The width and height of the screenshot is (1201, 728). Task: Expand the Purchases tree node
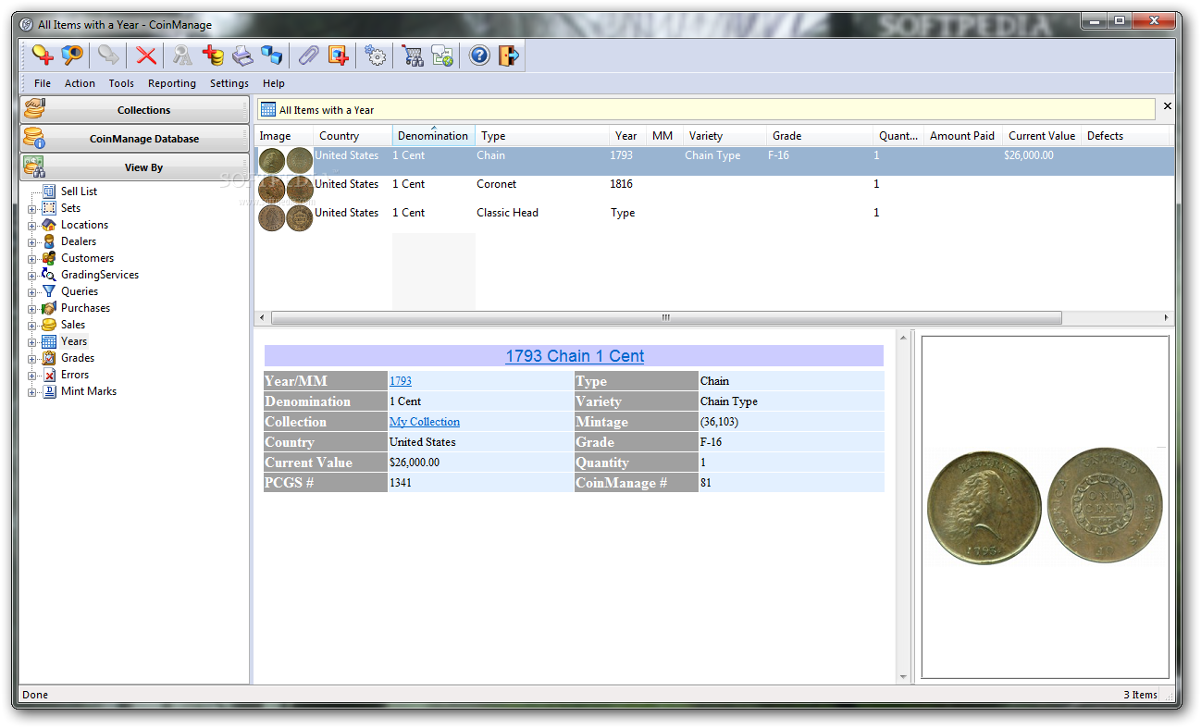(32, 309)
